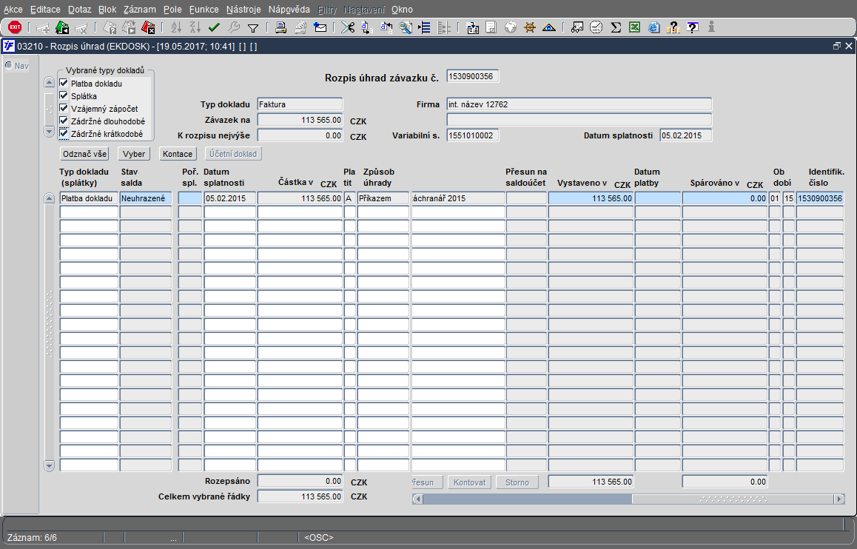Viewport: 857px width, 549px height.
Task: Click the wrench tool icon
Action: point(233,27)
